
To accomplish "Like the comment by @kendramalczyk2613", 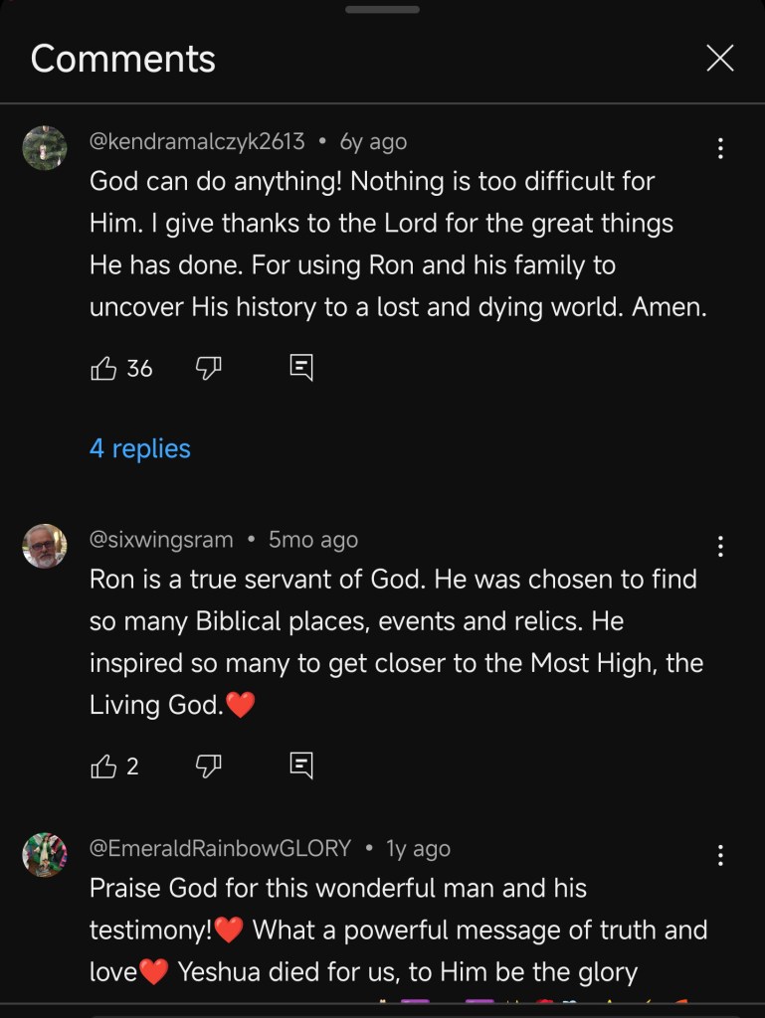I will click(x=103, y=369).
